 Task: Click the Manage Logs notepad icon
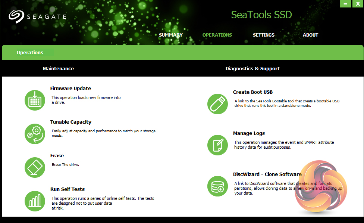[217, 145]
